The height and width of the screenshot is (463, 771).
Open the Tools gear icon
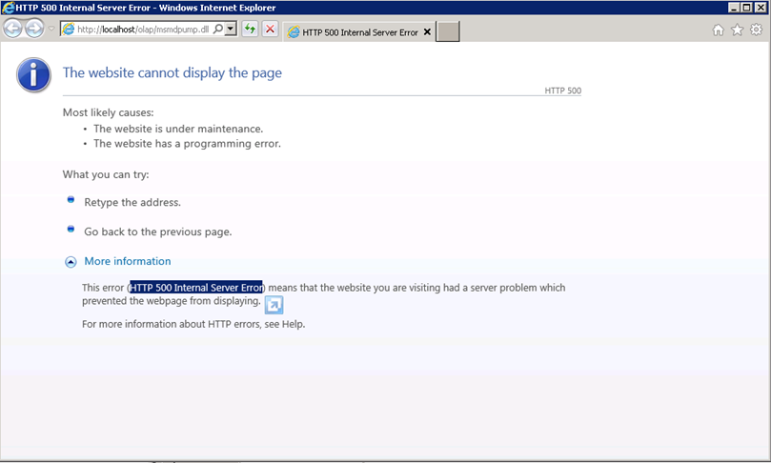pyautogui.click(x=756, y=30)
